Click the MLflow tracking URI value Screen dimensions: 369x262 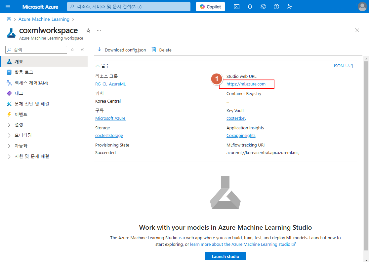[x=263, y=152]
